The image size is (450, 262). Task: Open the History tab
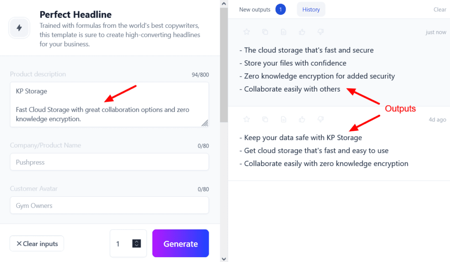pyautogui.click(x=311, y=10)
